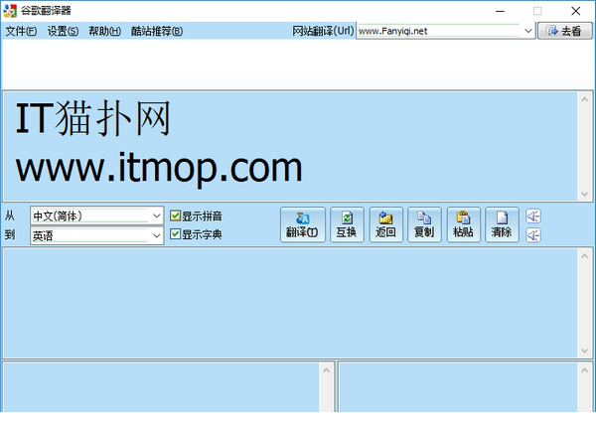The height and width of the screenshot is (428, 596).
Task: Open the 酷站推荐(B) menu
Action: [x=157, y=31]
